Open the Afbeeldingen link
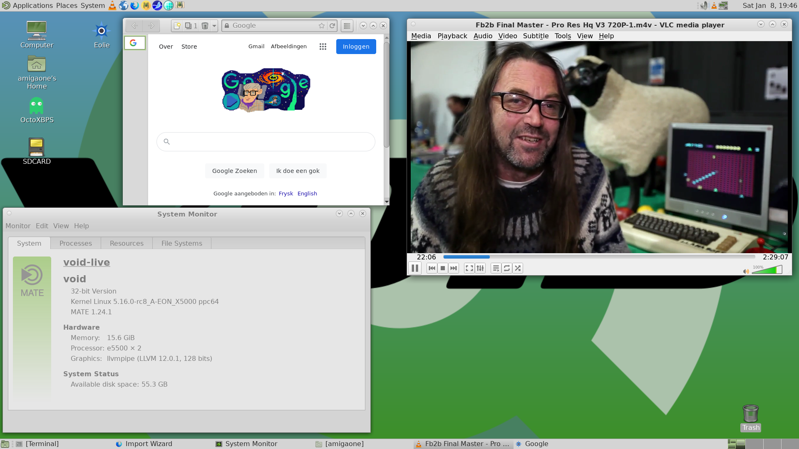799x449 pixels. 289,47
